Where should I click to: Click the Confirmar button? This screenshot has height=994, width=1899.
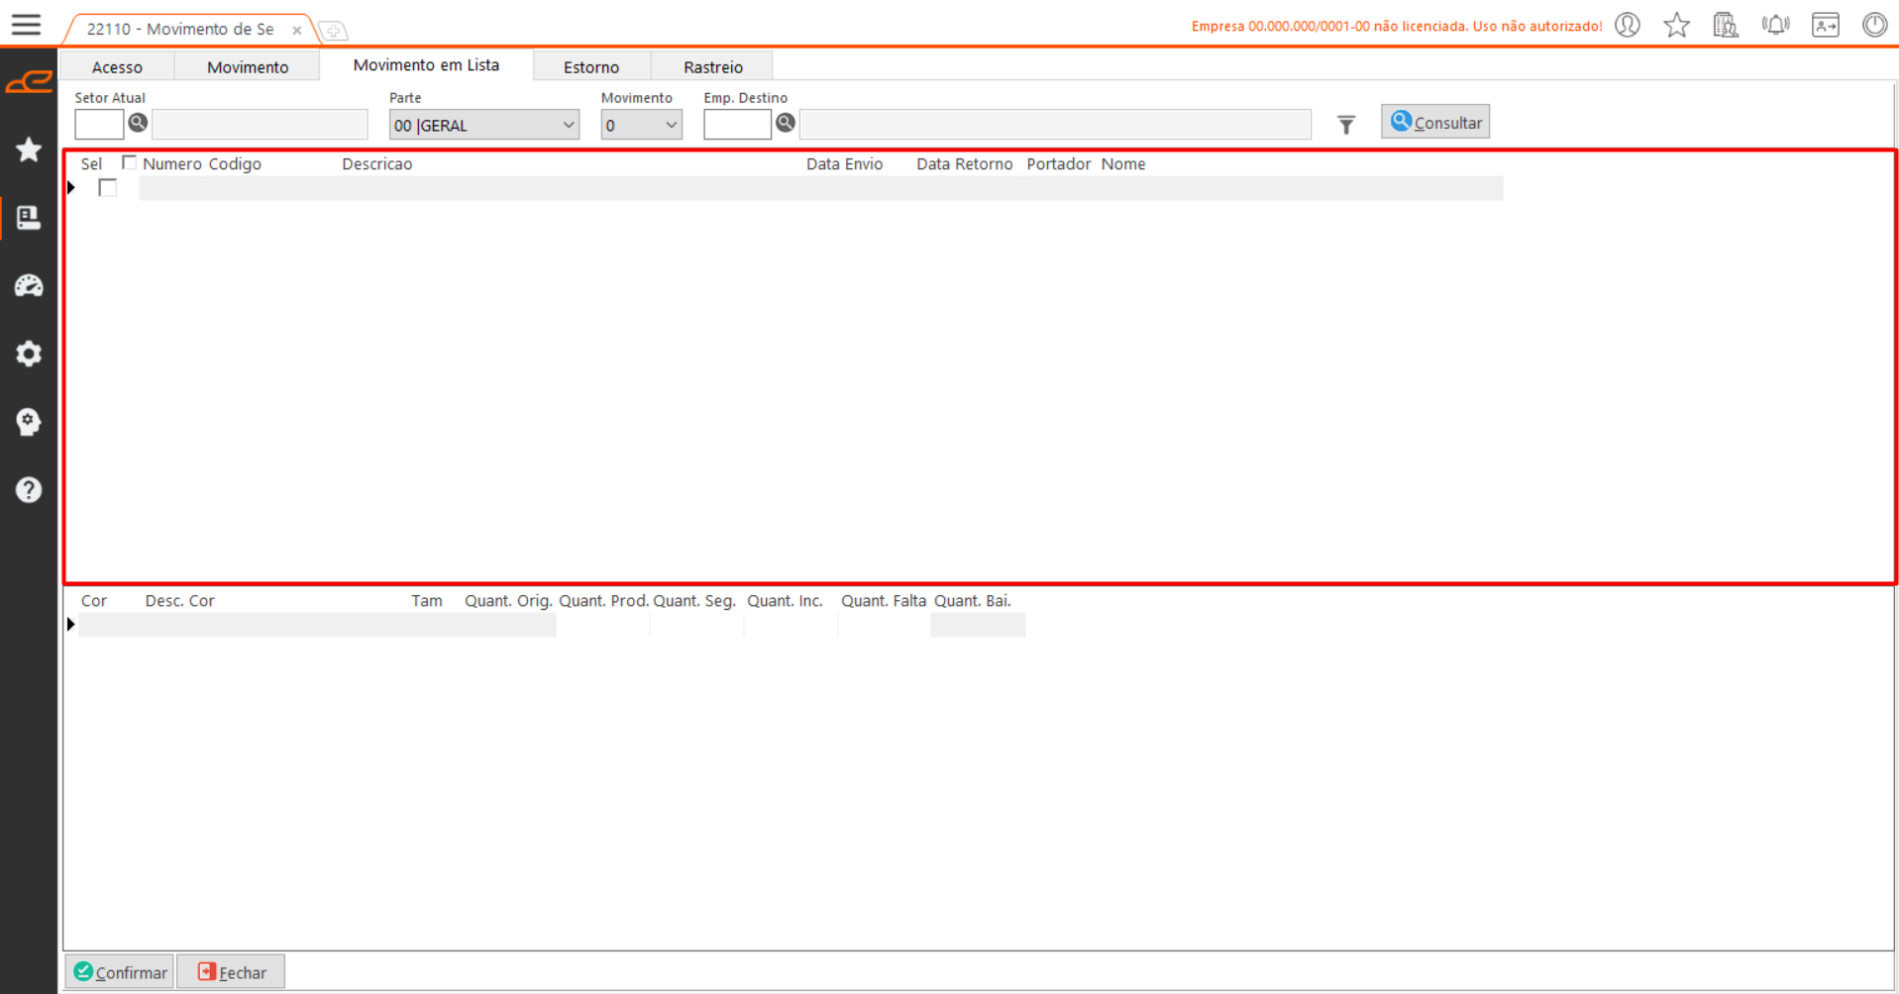[120, 972]
